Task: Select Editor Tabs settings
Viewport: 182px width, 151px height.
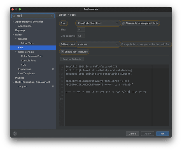Action: 27,43
